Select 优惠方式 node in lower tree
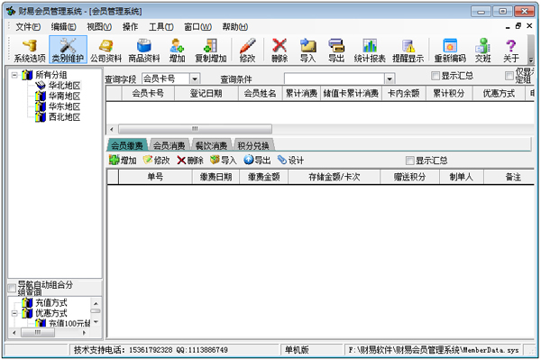 coord(51,313)
